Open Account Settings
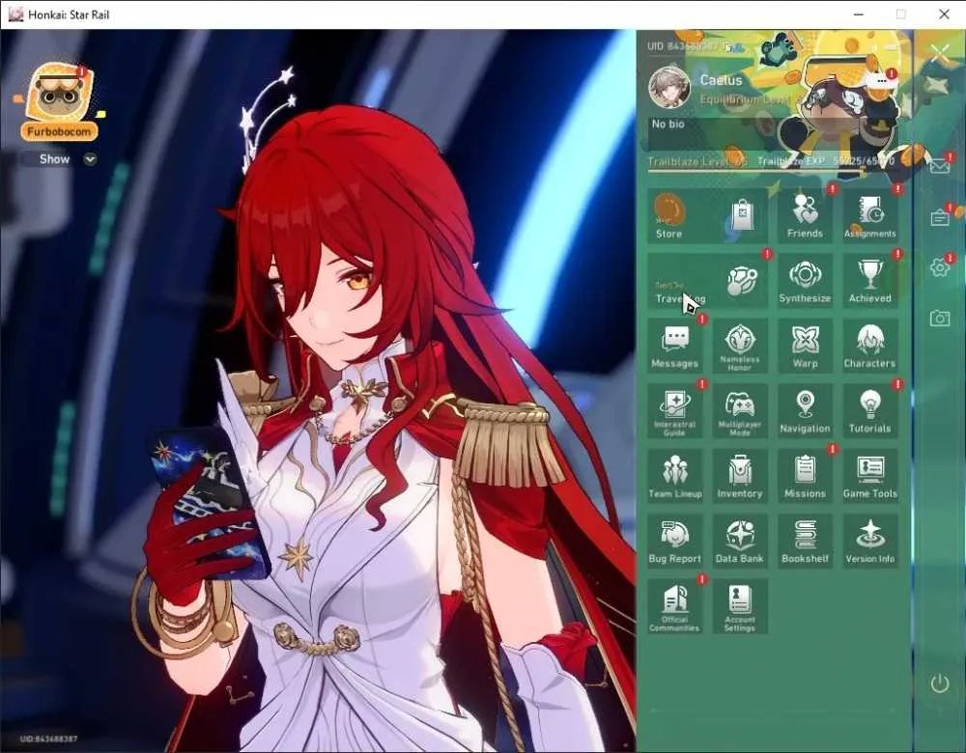 [x=740, y=607]
